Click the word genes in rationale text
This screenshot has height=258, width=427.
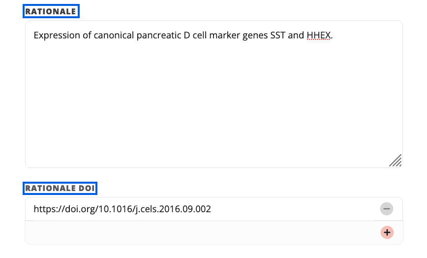click(x=255, y=35)
